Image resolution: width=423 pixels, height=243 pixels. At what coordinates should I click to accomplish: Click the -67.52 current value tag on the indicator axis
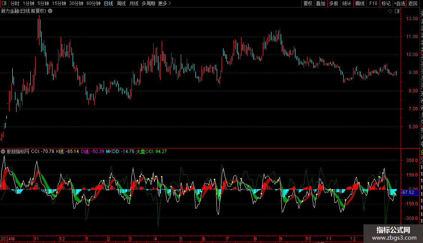click(x=410, y=193)
